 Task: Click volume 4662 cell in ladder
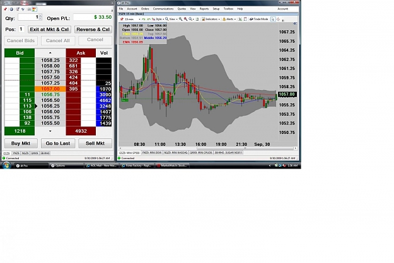pyautogui.click(x=104, y=100)
